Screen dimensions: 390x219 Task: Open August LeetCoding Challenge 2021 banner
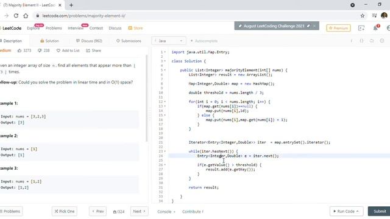(274, 26)
